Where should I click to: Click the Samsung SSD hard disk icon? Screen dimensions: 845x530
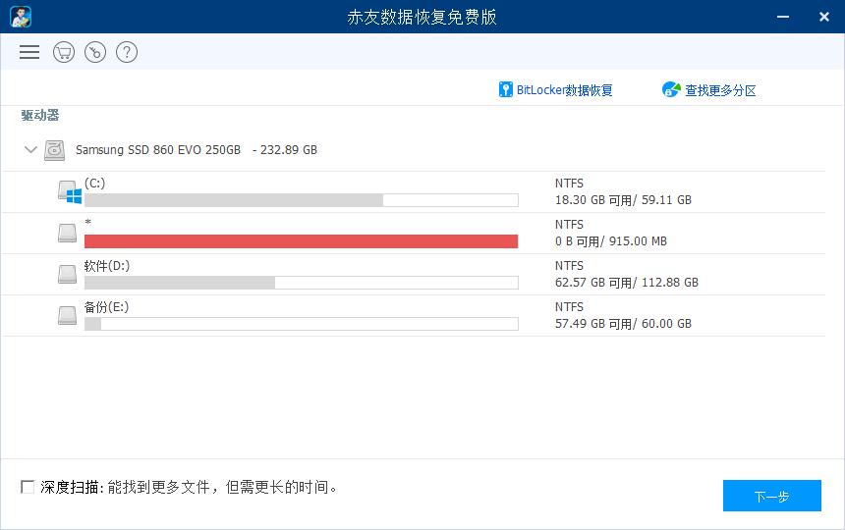point(54,150)
